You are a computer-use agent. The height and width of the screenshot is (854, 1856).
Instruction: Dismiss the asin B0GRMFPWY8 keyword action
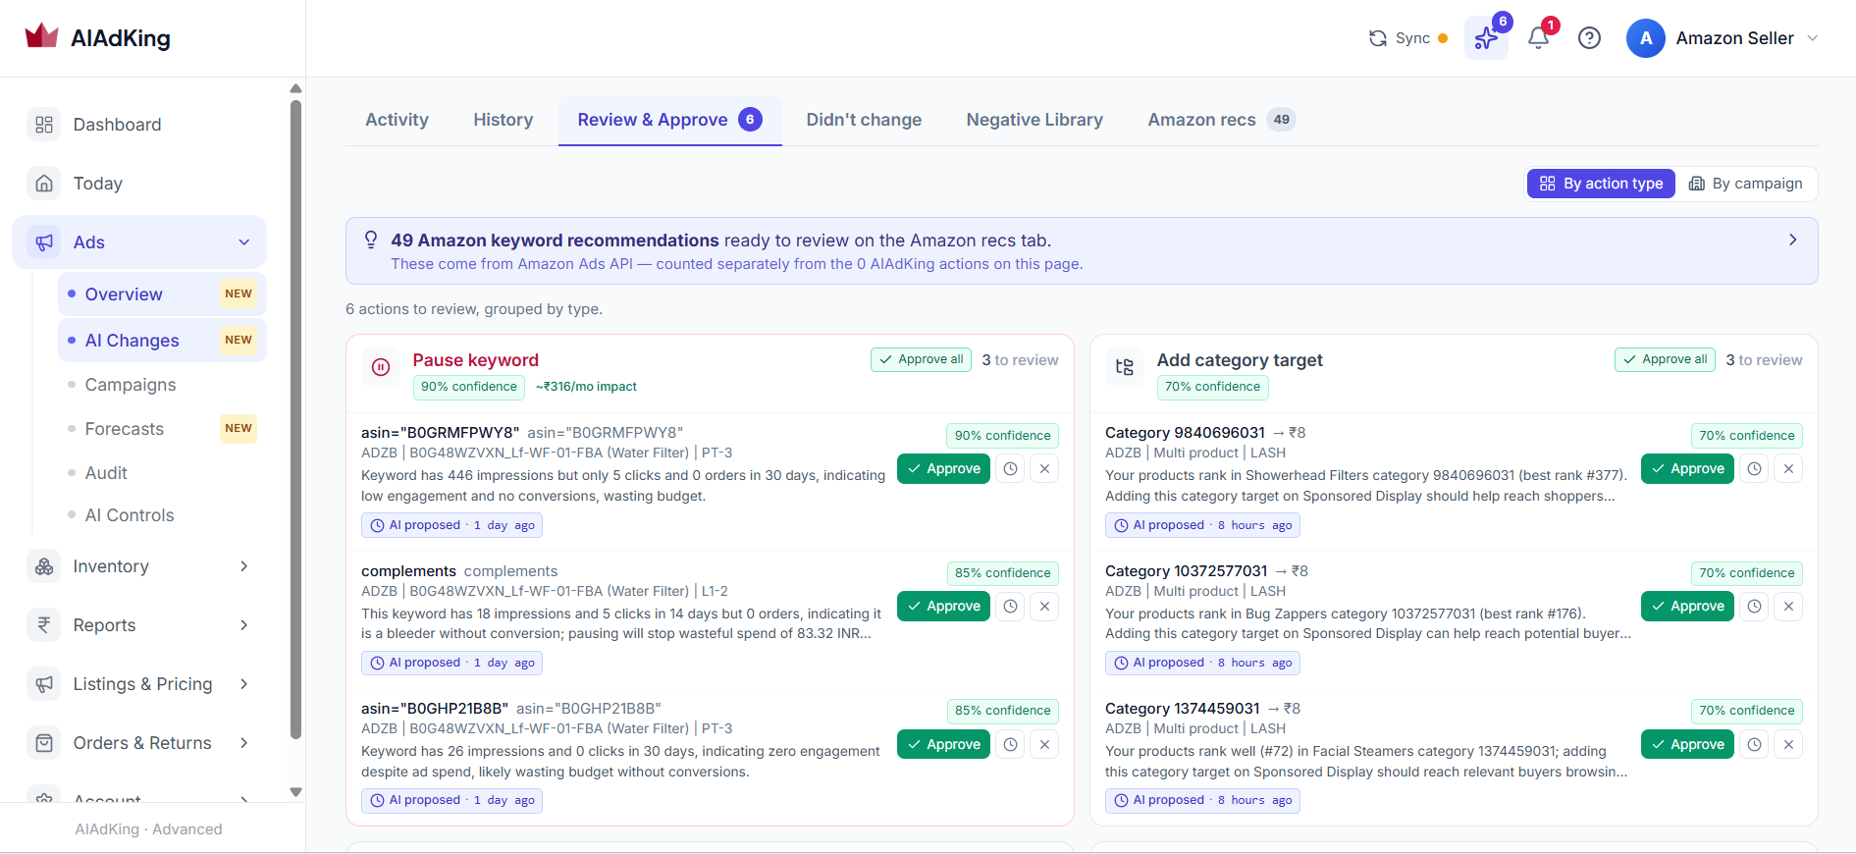coord(1045,469)
